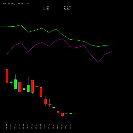The image size is (133, 133).
Task: Select the tall red candle for 14 Aug
Action: (x=7, y=76)
